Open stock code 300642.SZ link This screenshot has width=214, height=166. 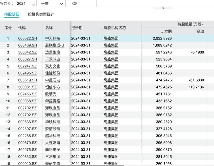[x=28, y=52]
